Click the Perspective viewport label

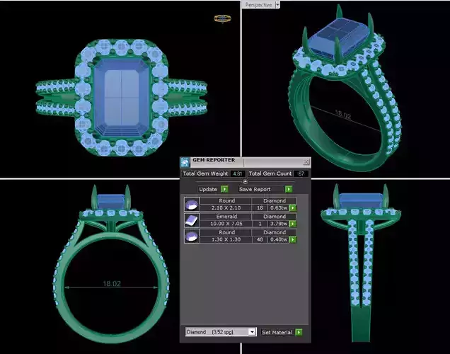click(x=258, y=4)
